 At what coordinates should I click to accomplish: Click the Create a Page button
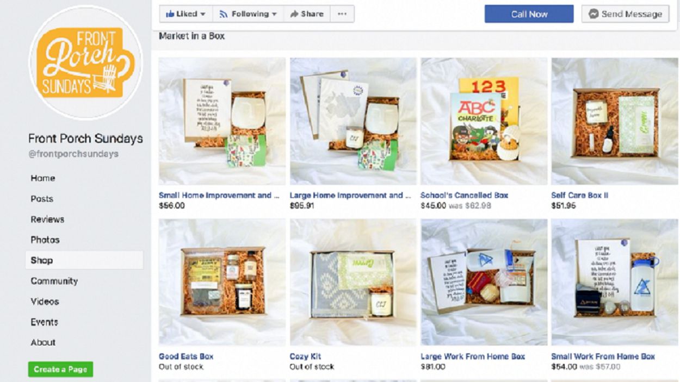pyautogui.click(x=60, y=370)
